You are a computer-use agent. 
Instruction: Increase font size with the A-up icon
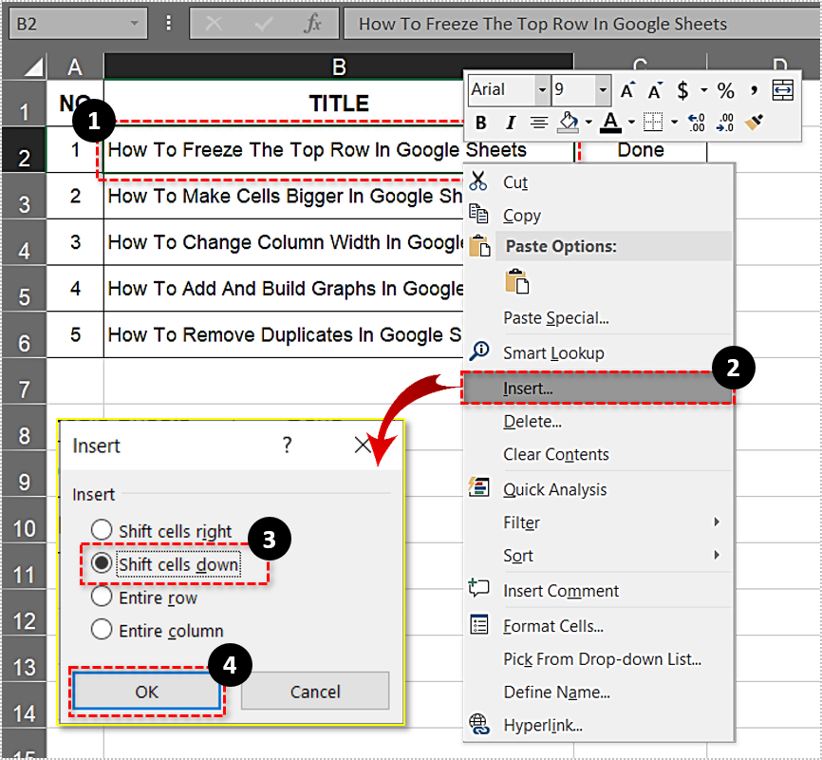(626, 89)
